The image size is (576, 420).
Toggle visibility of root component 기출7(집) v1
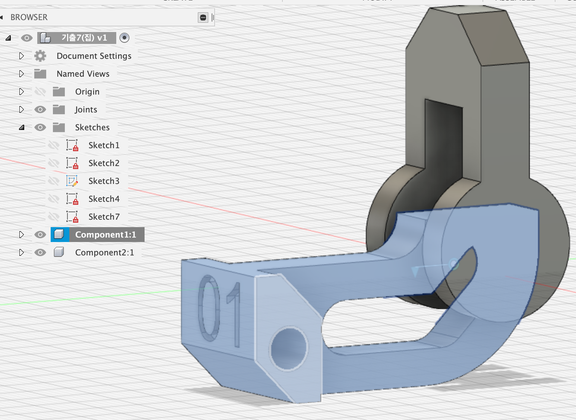(x=26, y=38)
